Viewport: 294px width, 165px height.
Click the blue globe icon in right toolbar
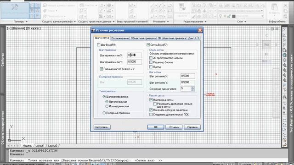click(x=284, y=55)
